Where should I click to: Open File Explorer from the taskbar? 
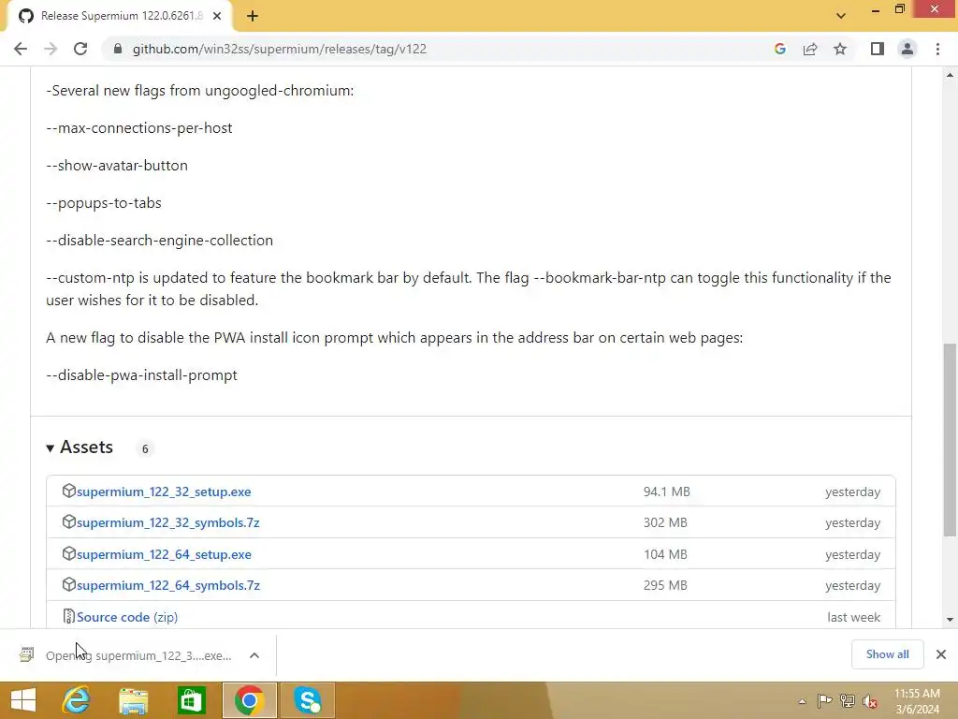tap(133, 700)
